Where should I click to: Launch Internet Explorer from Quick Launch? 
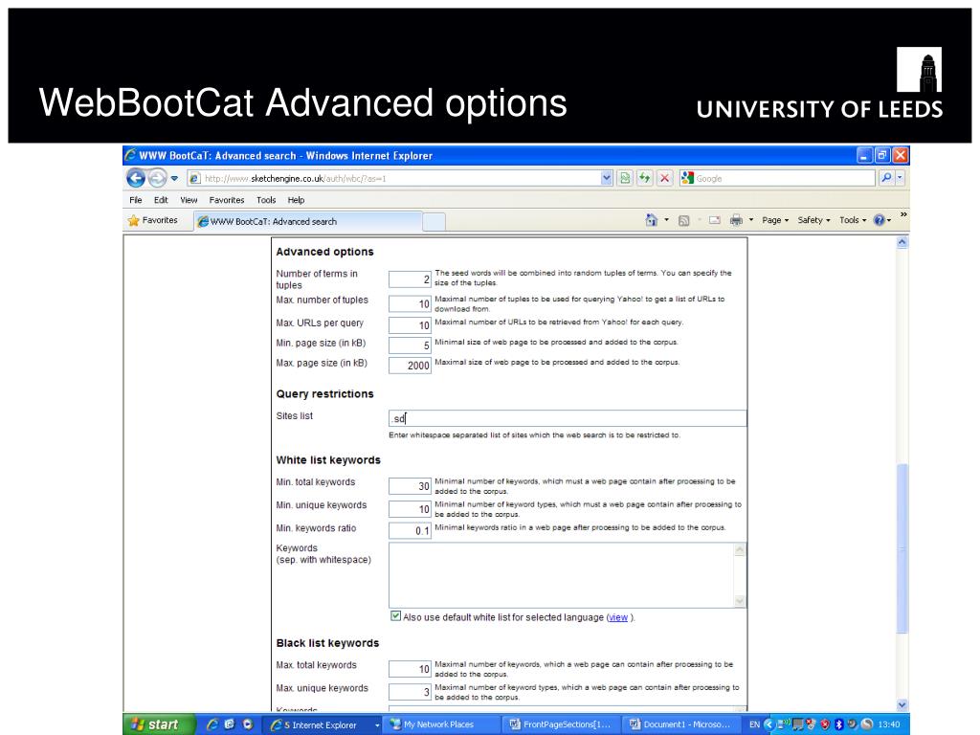[x=212, y=724]
